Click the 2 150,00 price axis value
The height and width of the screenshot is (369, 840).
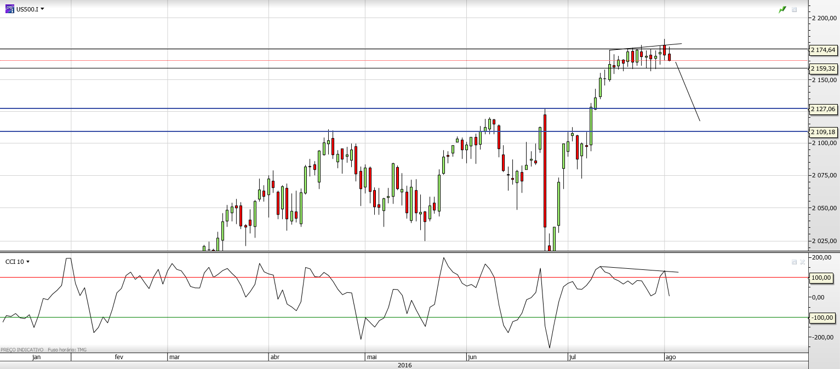pos(825,80)
